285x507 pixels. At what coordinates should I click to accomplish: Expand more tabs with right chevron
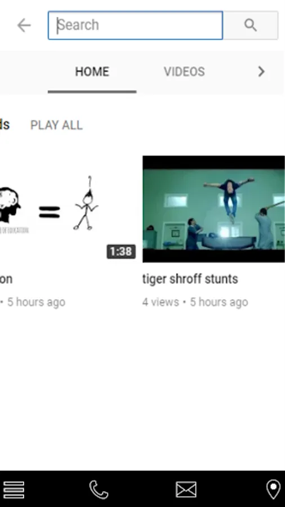click(261, 72)
